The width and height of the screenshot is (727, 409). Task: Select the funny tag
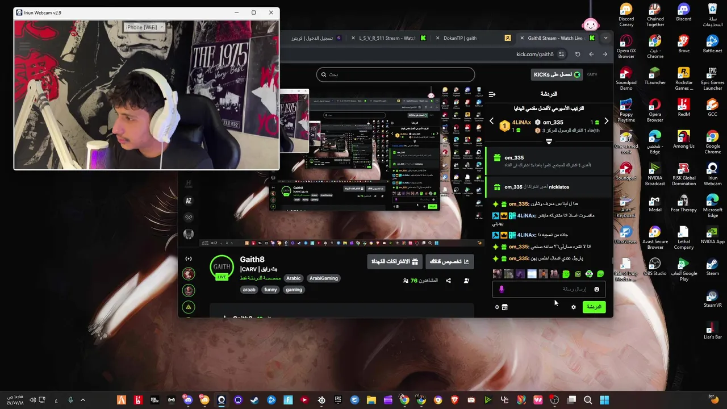click(270, 290)
